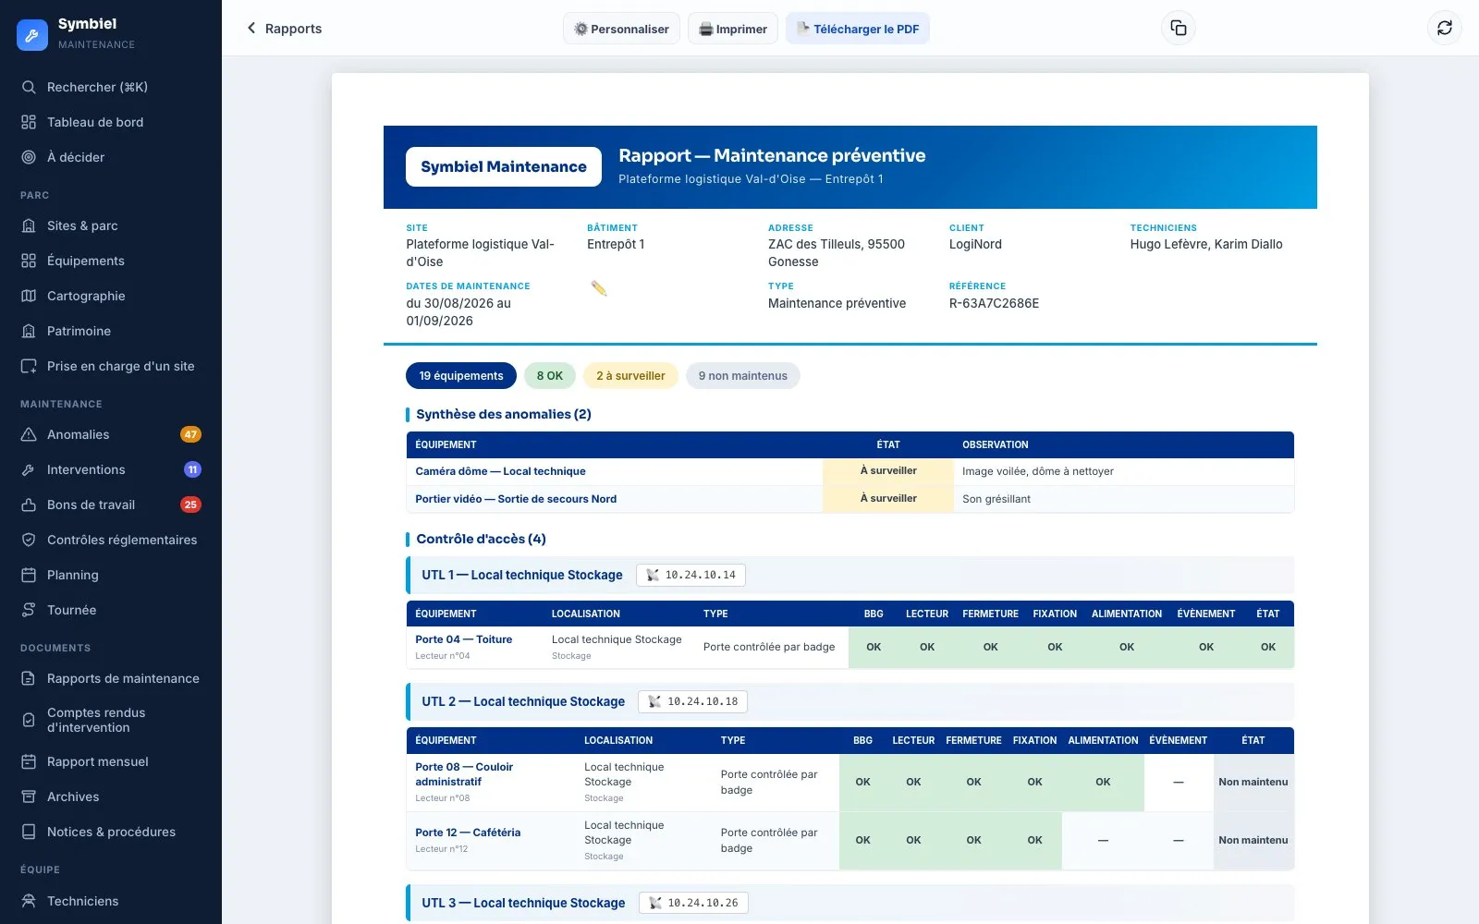Click the À décider target icon
Image resolution: width=1479 pixels, height=924 pixels.
click(x=29, y=157)
